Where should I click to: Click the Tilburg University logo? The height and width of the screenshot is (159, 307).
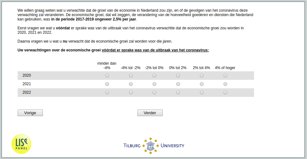pos(154,146)
